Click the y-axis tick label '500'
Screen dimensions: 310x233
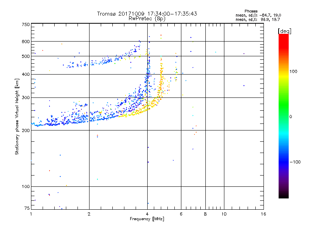tap(26, 56)
